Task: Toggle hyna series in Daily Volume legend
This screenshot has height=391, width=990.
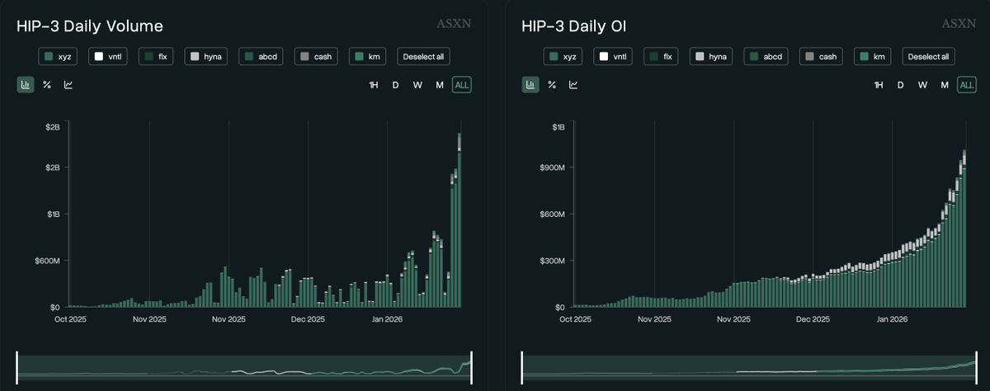Action: (x=206, y=57)
